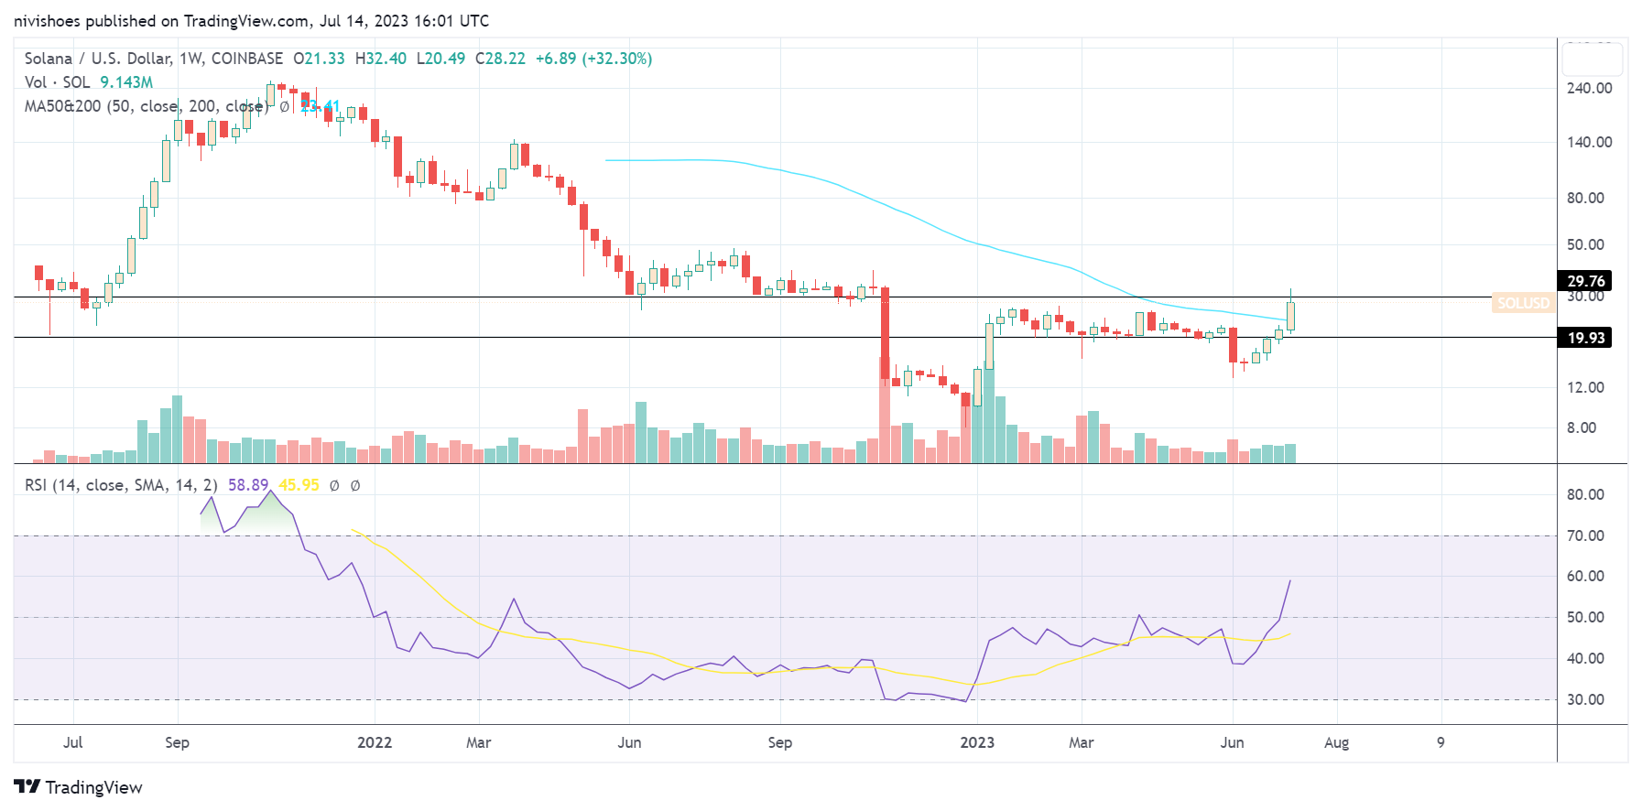Click the Vol · SOL volume legend
This screenshot has width=1642, height=811.
click(57, 82)
